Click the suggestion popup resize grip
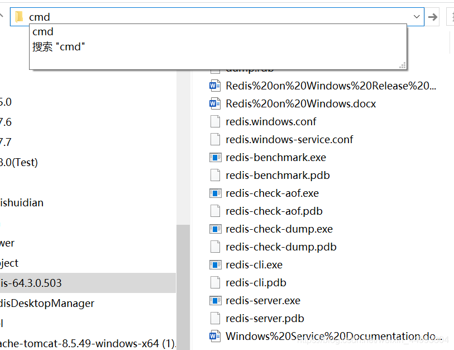The height and width of the screenshot is (350, 454). pos(403,65)
